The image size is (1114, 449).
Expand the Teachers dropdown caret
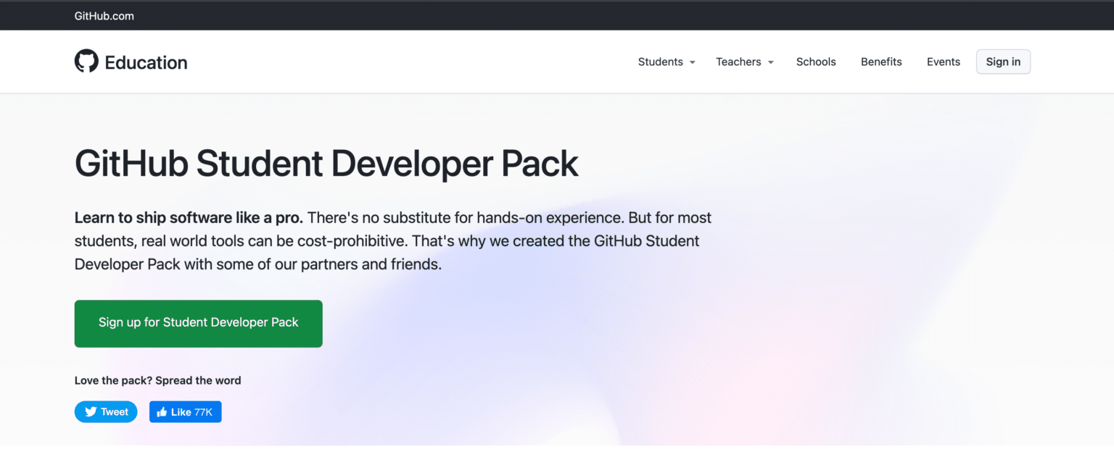[x=771, y=62]
